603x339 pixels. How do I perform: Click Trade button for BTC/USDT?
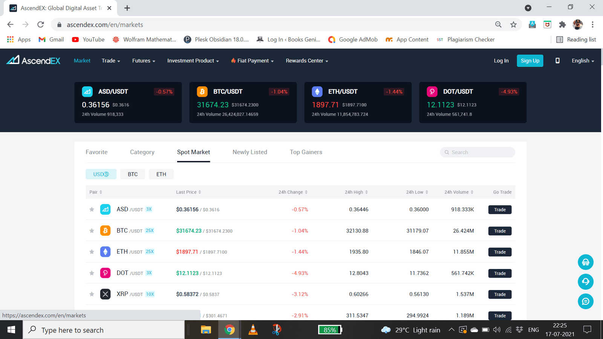[x=500, y=231]
